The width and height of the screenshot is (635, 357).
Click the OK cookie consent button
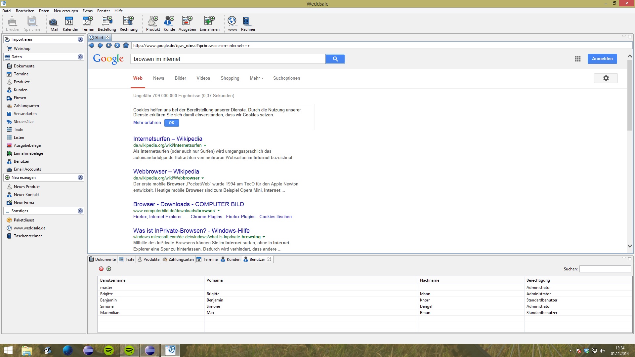[x=171, y=123]
